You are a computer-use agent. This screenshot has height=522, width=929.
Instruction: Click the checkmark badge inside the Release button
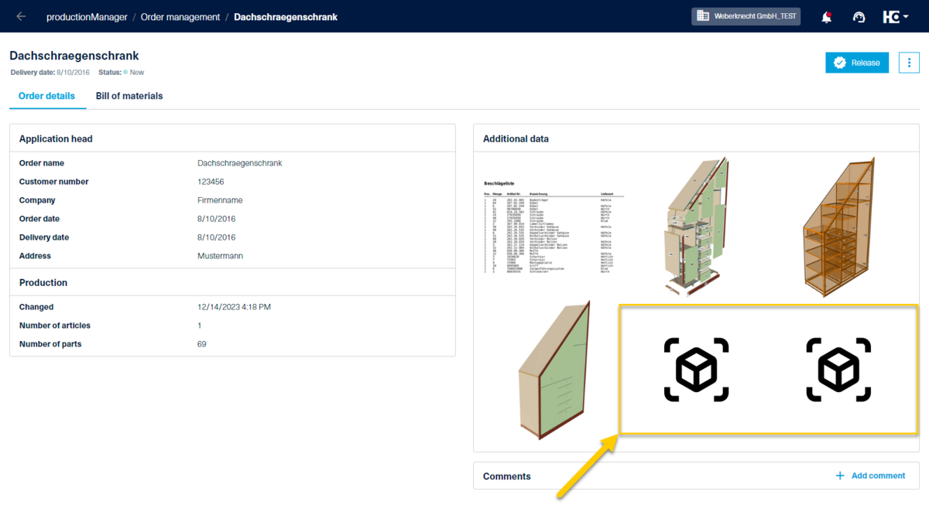click(x=841, y=63)
